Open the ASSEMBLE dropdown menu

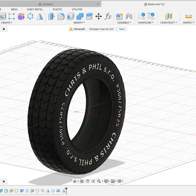tap(124, 23)
